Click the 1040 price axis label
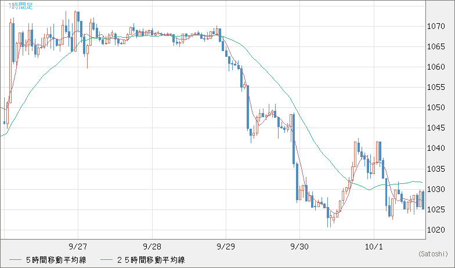The height and width of the screenshot is (268, 455). [x=436, y=149]
